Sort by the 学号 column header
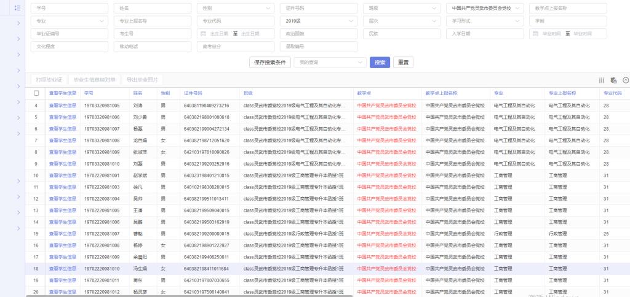The height and width of the screenshot is (297, 630). 89,93
